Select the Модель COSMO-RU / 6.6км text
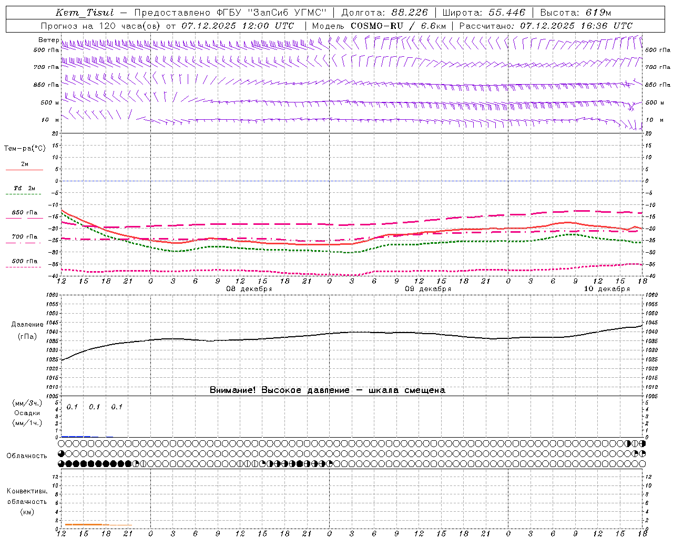The height and width of the screenshot is (538, 673). click(x=379, y=26)
